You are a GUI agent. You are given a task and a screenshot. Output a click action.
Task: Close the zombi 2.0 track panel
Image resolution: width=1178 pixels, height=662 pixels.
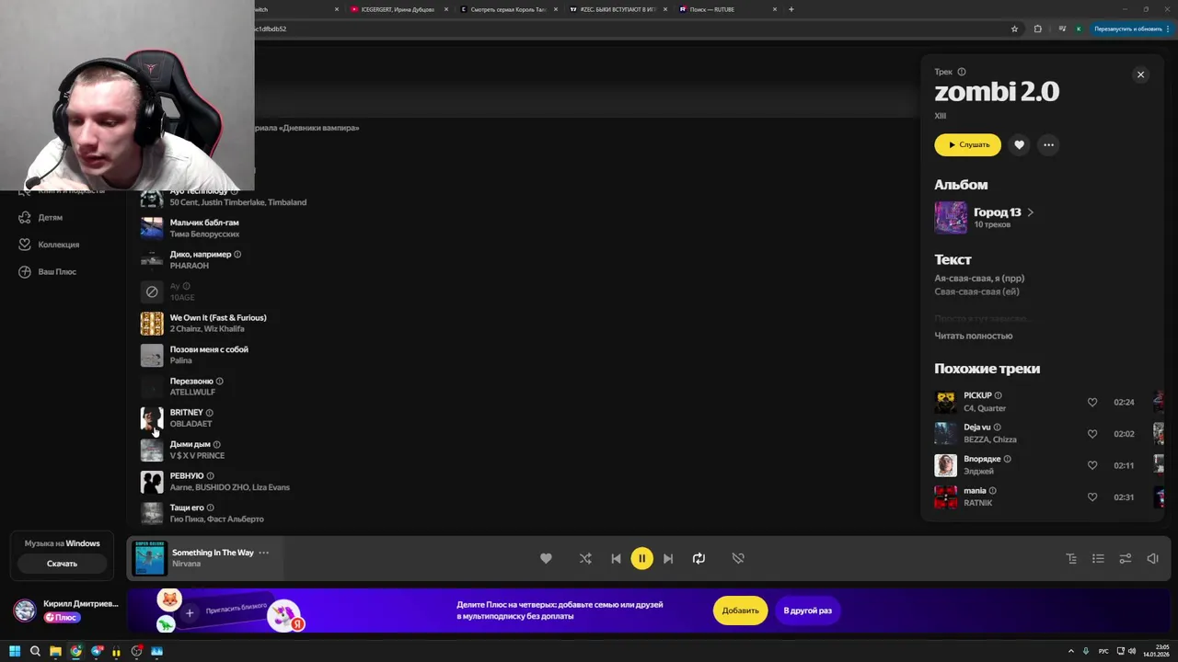coord(1140,74)
